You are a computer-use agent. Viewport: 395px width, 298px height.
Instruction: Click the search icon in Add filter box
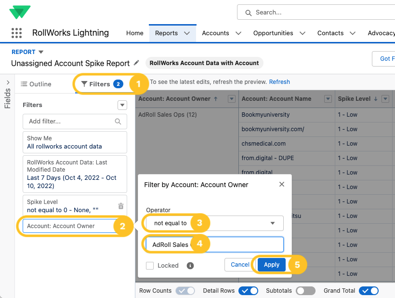(118, 122)
